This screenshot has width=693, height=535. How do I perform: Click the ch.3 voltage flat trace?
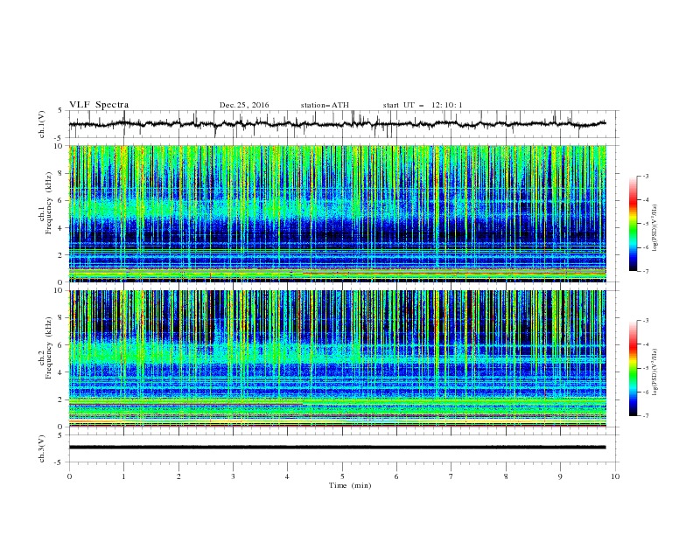pos(337,448)
